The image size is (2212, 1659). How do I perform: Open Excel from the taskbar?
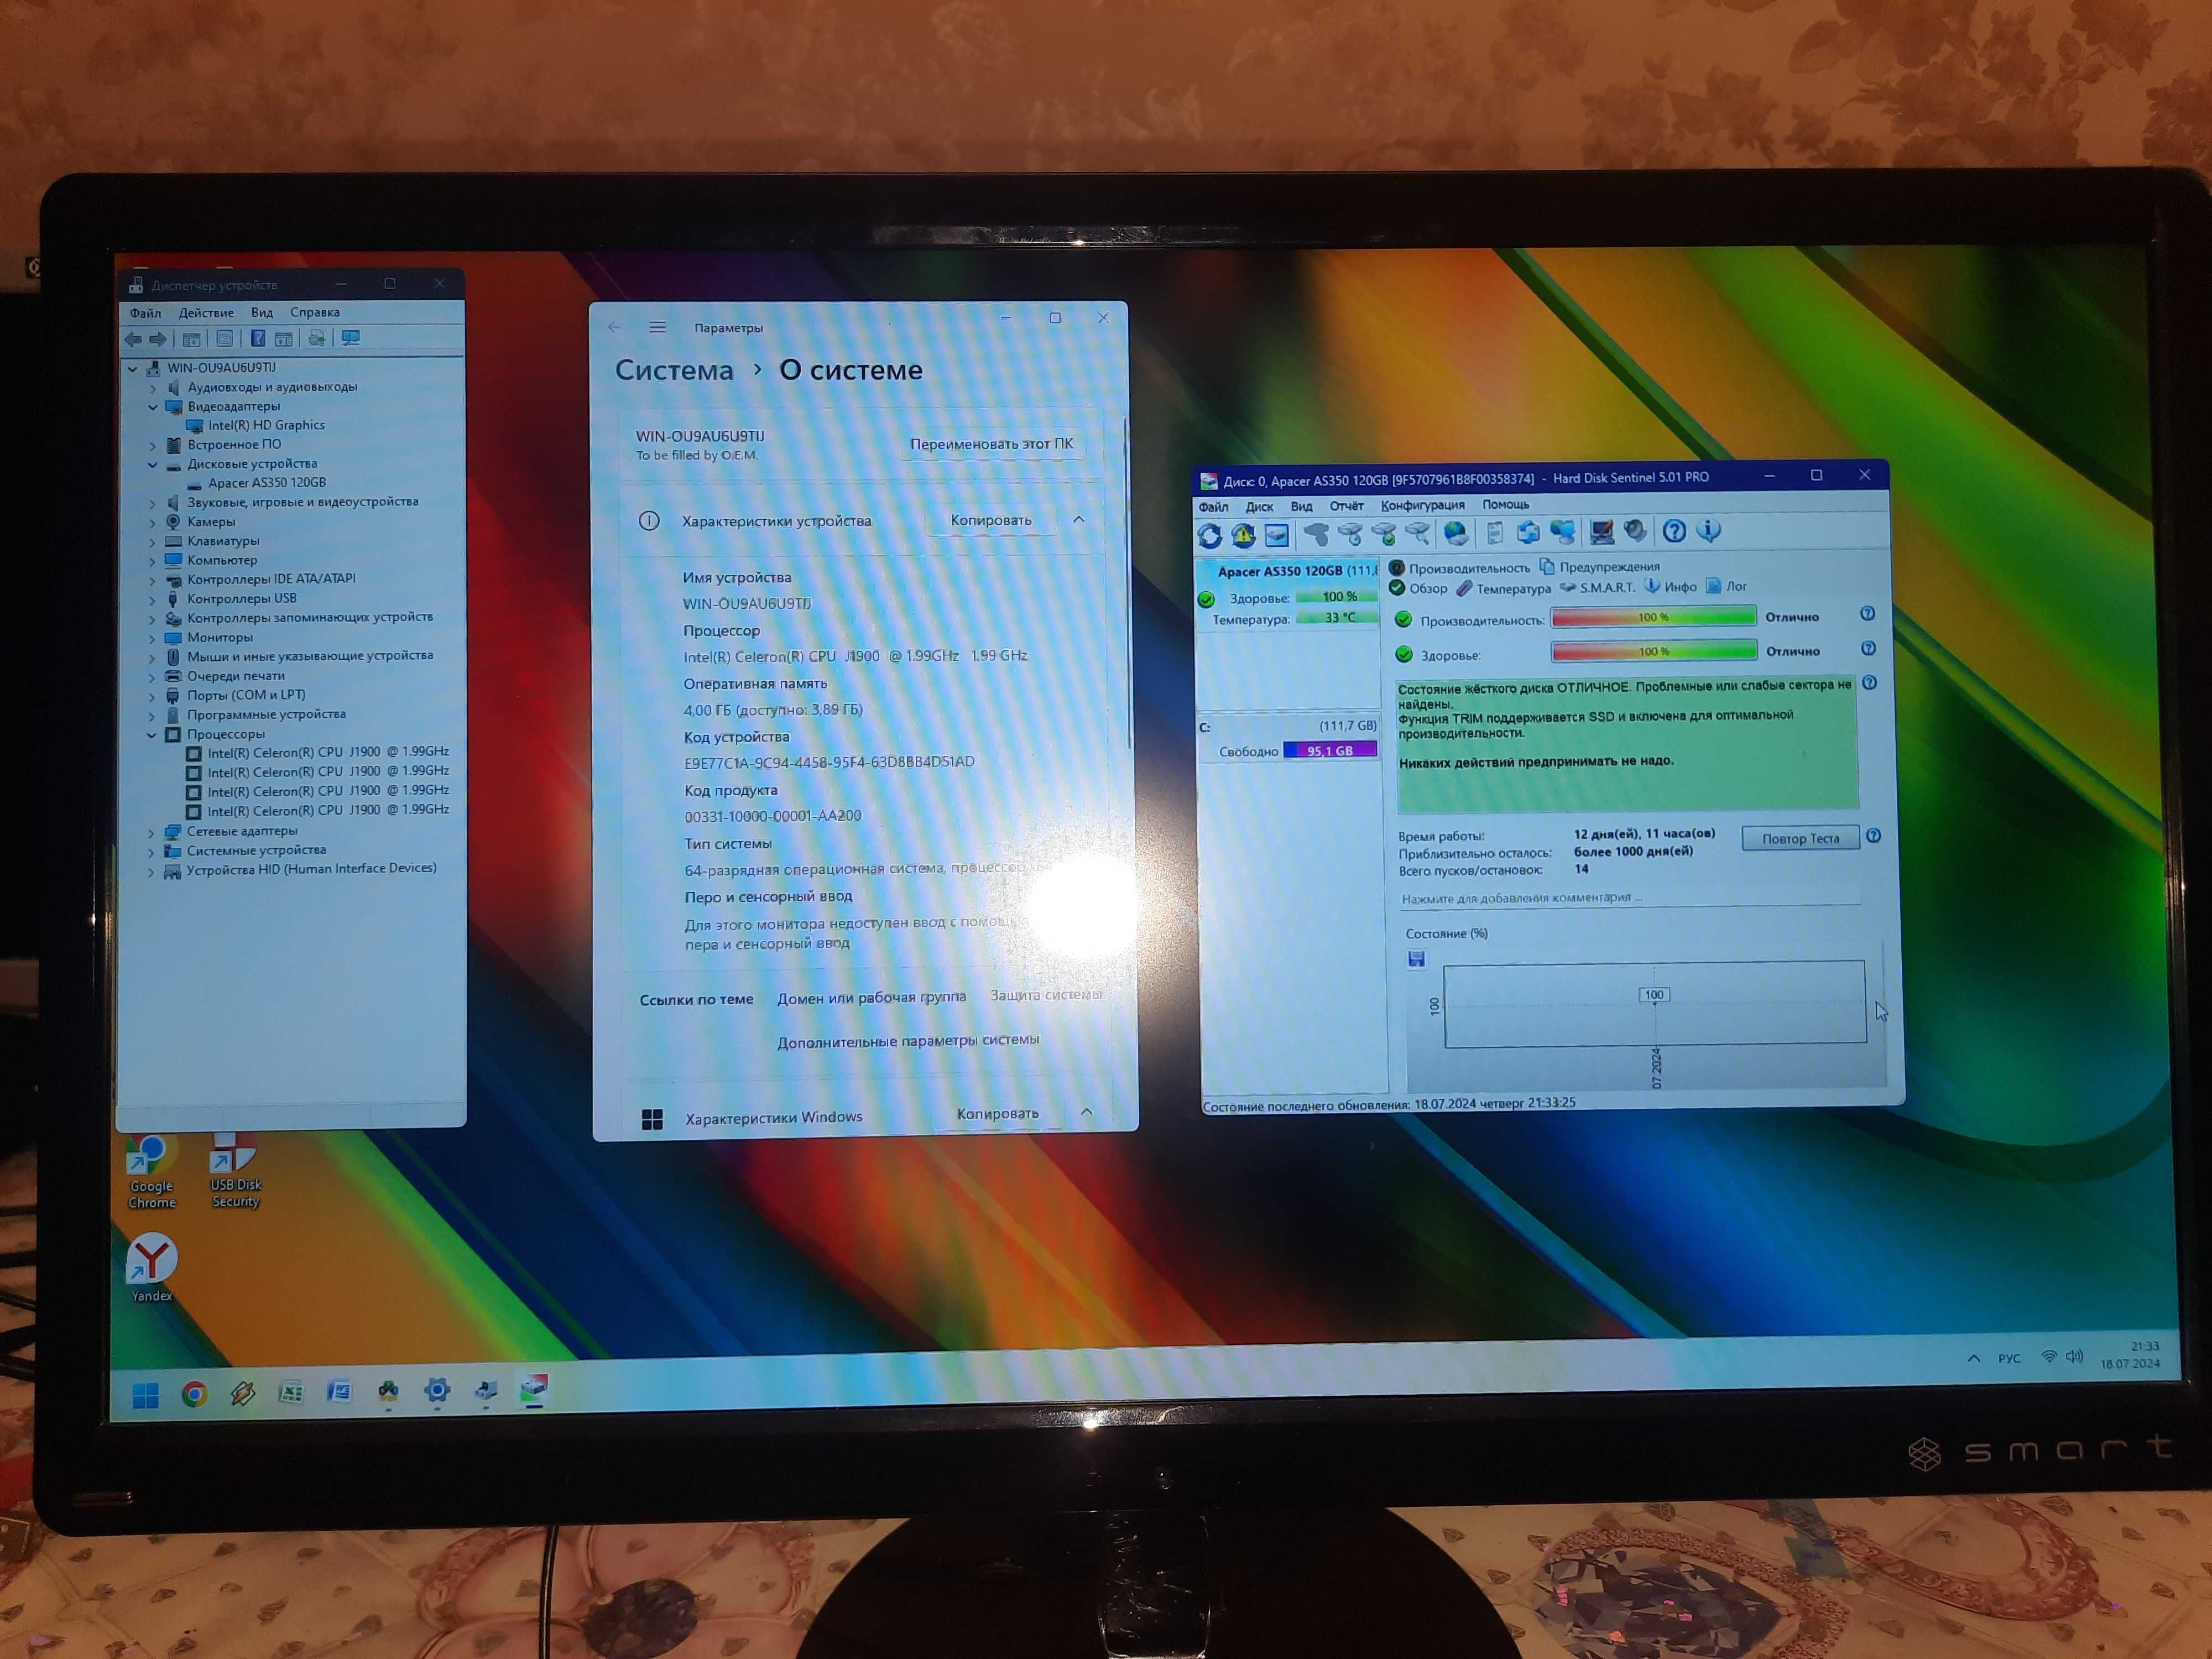tap(291, 1392)
